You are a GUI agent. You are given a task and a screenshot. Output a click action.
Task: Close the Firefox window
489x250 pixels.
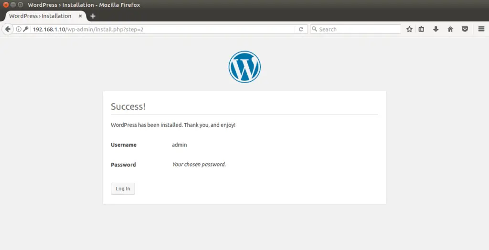(6, 5)
